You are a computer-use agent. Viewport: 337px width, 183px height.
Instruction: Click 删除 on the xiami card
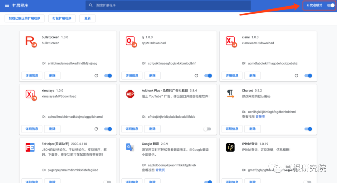pyautogui.click(x=252, y=76)
